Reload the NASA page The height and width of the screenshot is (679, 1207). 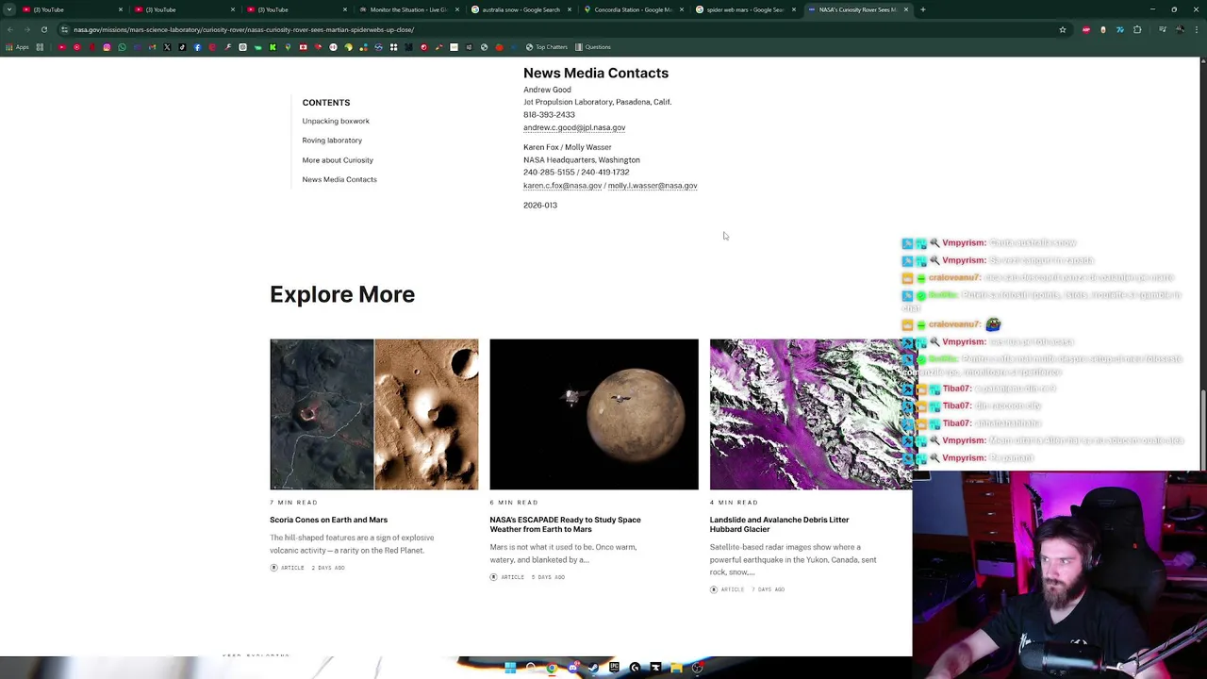click(x=44, y=29)
